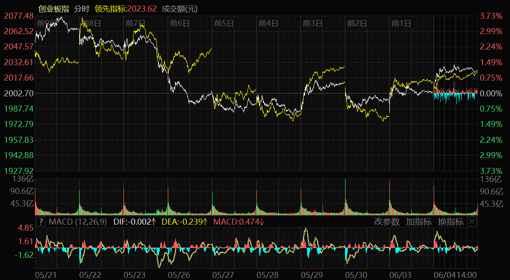
Task: Click the 05/29 date on the time axis
Action: pos(311,275)
